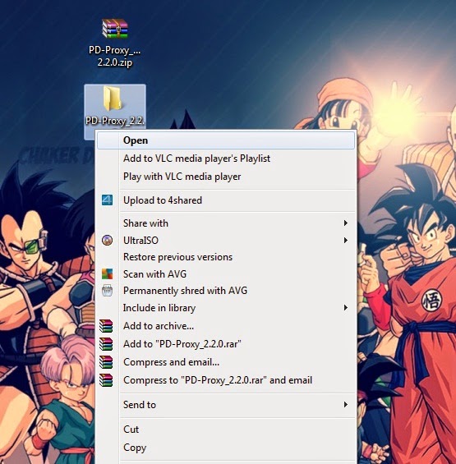The width and height of the screenshot is (456, 464).
Task: Click WinRAR icon beside Compress and email...
Action: (106, 362)
